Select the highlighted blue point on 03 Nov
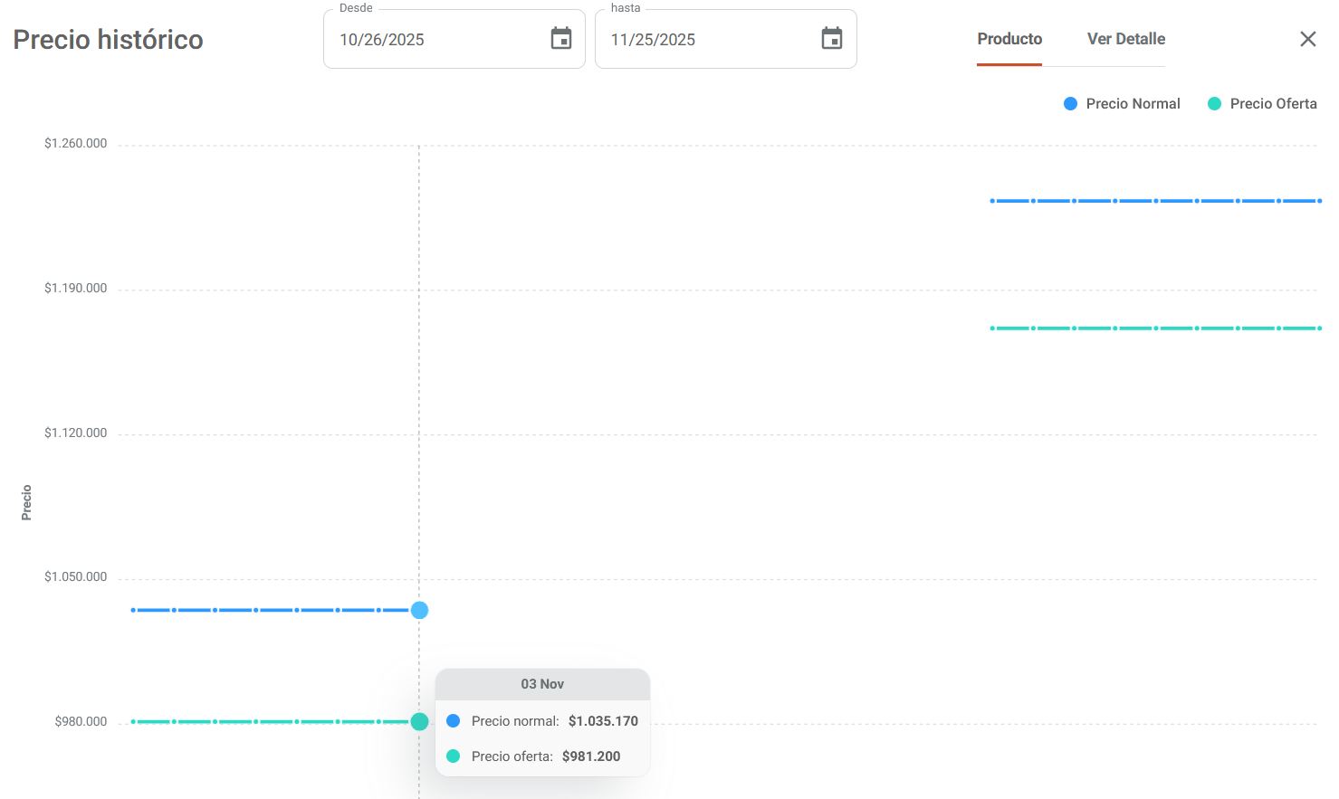Screen dimensions: 1339x799 (419, 610)
